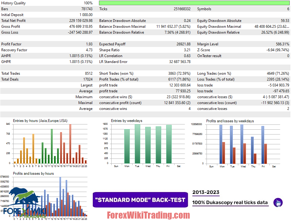Click the Total Net Profit value
Viewport: 291px width, 222px height.
[x=81, y=20]
